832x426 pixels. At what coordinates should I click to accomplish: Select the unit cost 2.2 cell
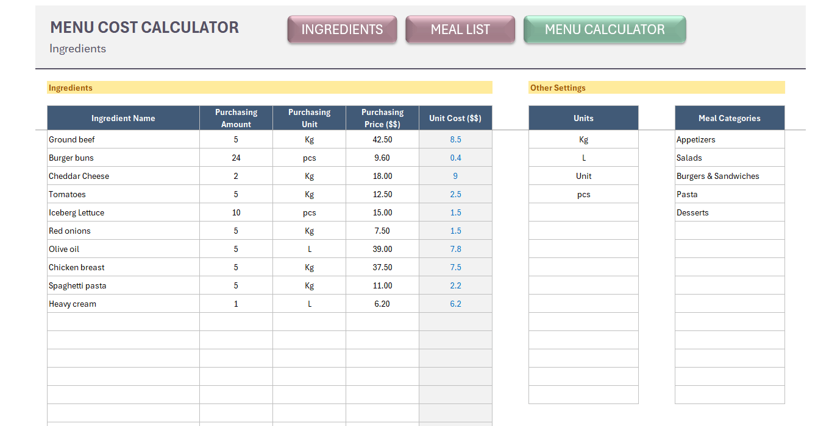455,285
